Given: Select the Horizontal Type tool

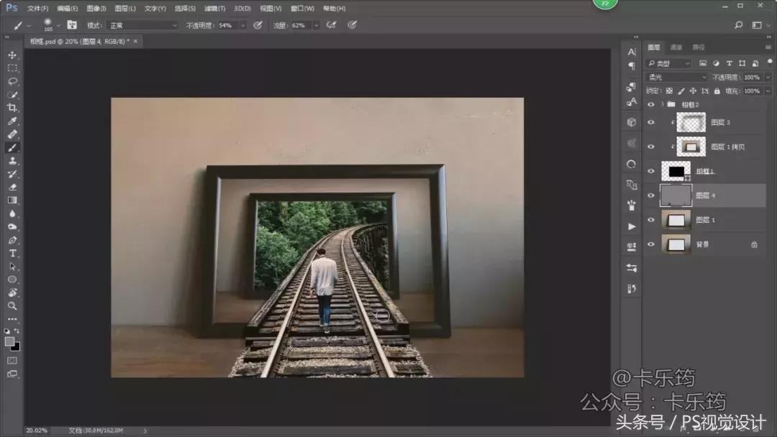Looking at the screenshot, I should click(x=12, y=253).
